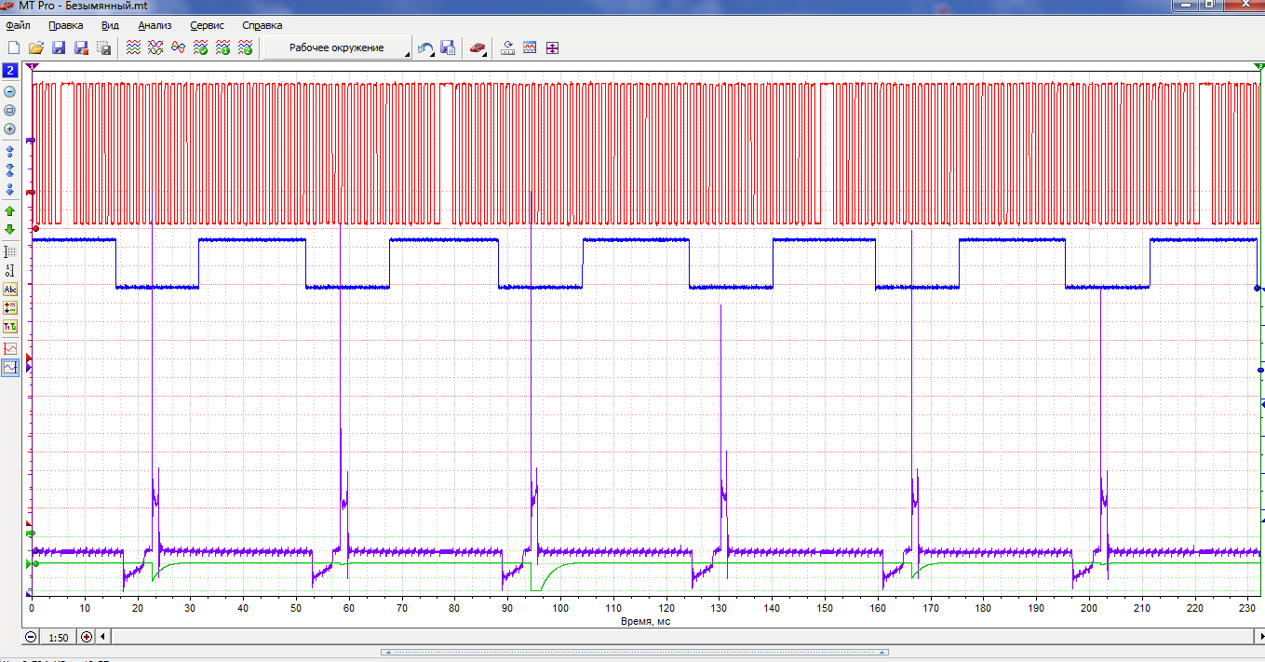
Task: Open the Файл menu
Action: (x=18, y=25)
